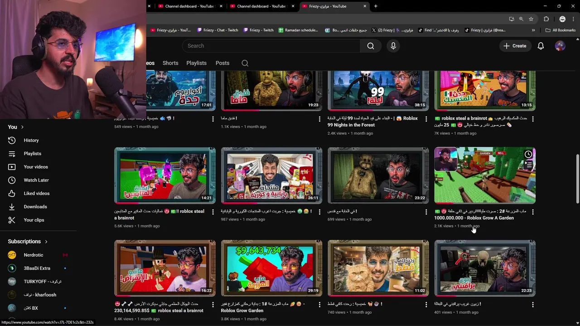The width and height of the screenshot is (580, 326).
Task: Open more options for Roblox Grow A Garden #2
Action: tap(532, 211)
